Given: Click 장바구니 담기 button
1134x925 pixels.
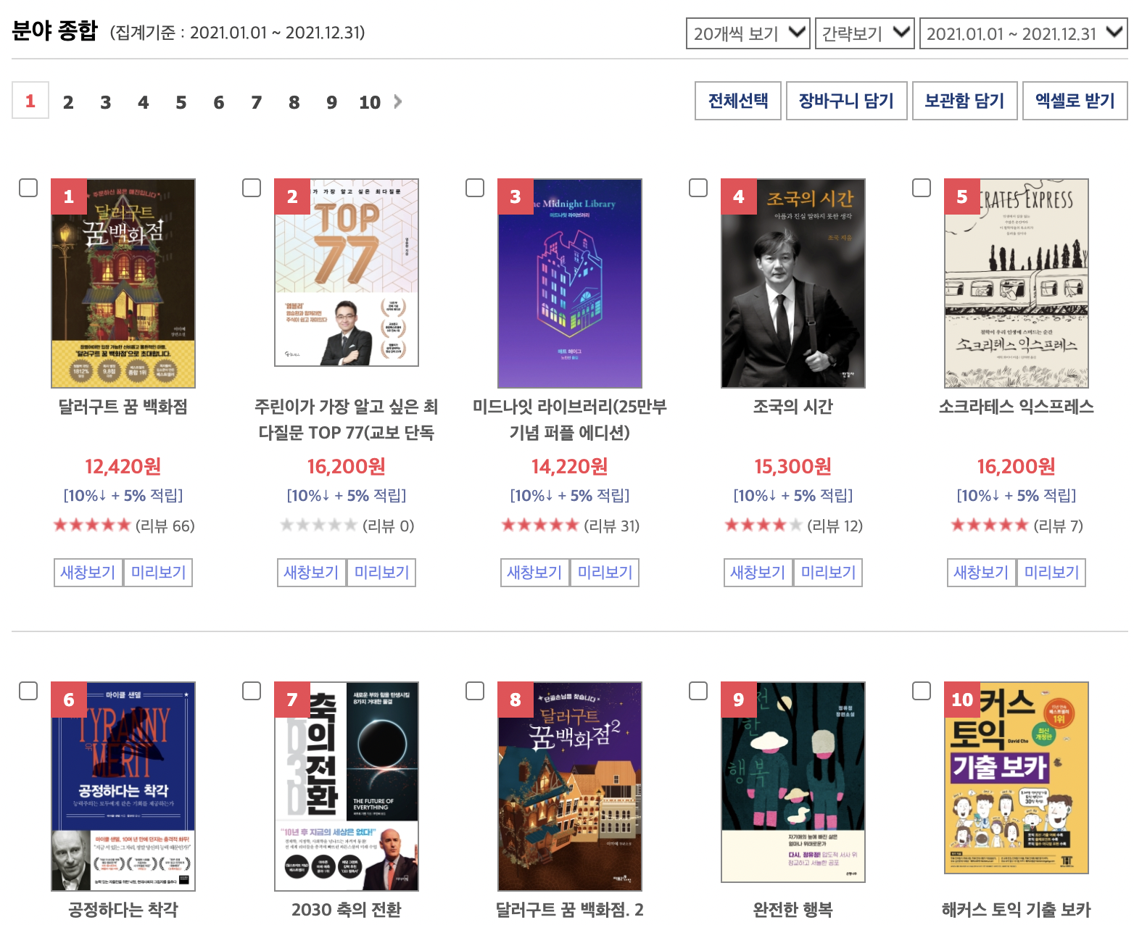Looking at the screenshot, I should coord(846,101).
